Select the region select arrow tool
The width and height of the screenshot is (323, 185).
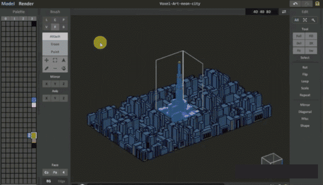point(64,60)
